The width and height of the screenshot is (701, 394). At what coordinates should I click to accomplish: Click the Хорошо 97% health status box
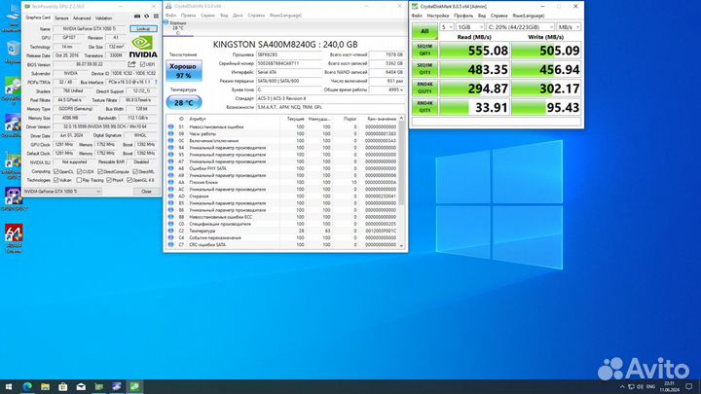tap(182, 71)
